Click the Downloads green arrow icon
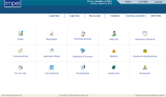Viewport: 166px width, 97px height. [x=145, y=67]
